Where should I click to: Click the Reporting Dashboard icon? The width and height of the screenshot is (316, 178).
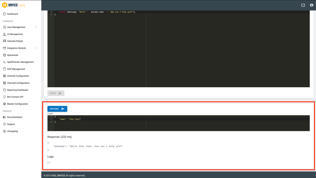click(x=4, y=90)
